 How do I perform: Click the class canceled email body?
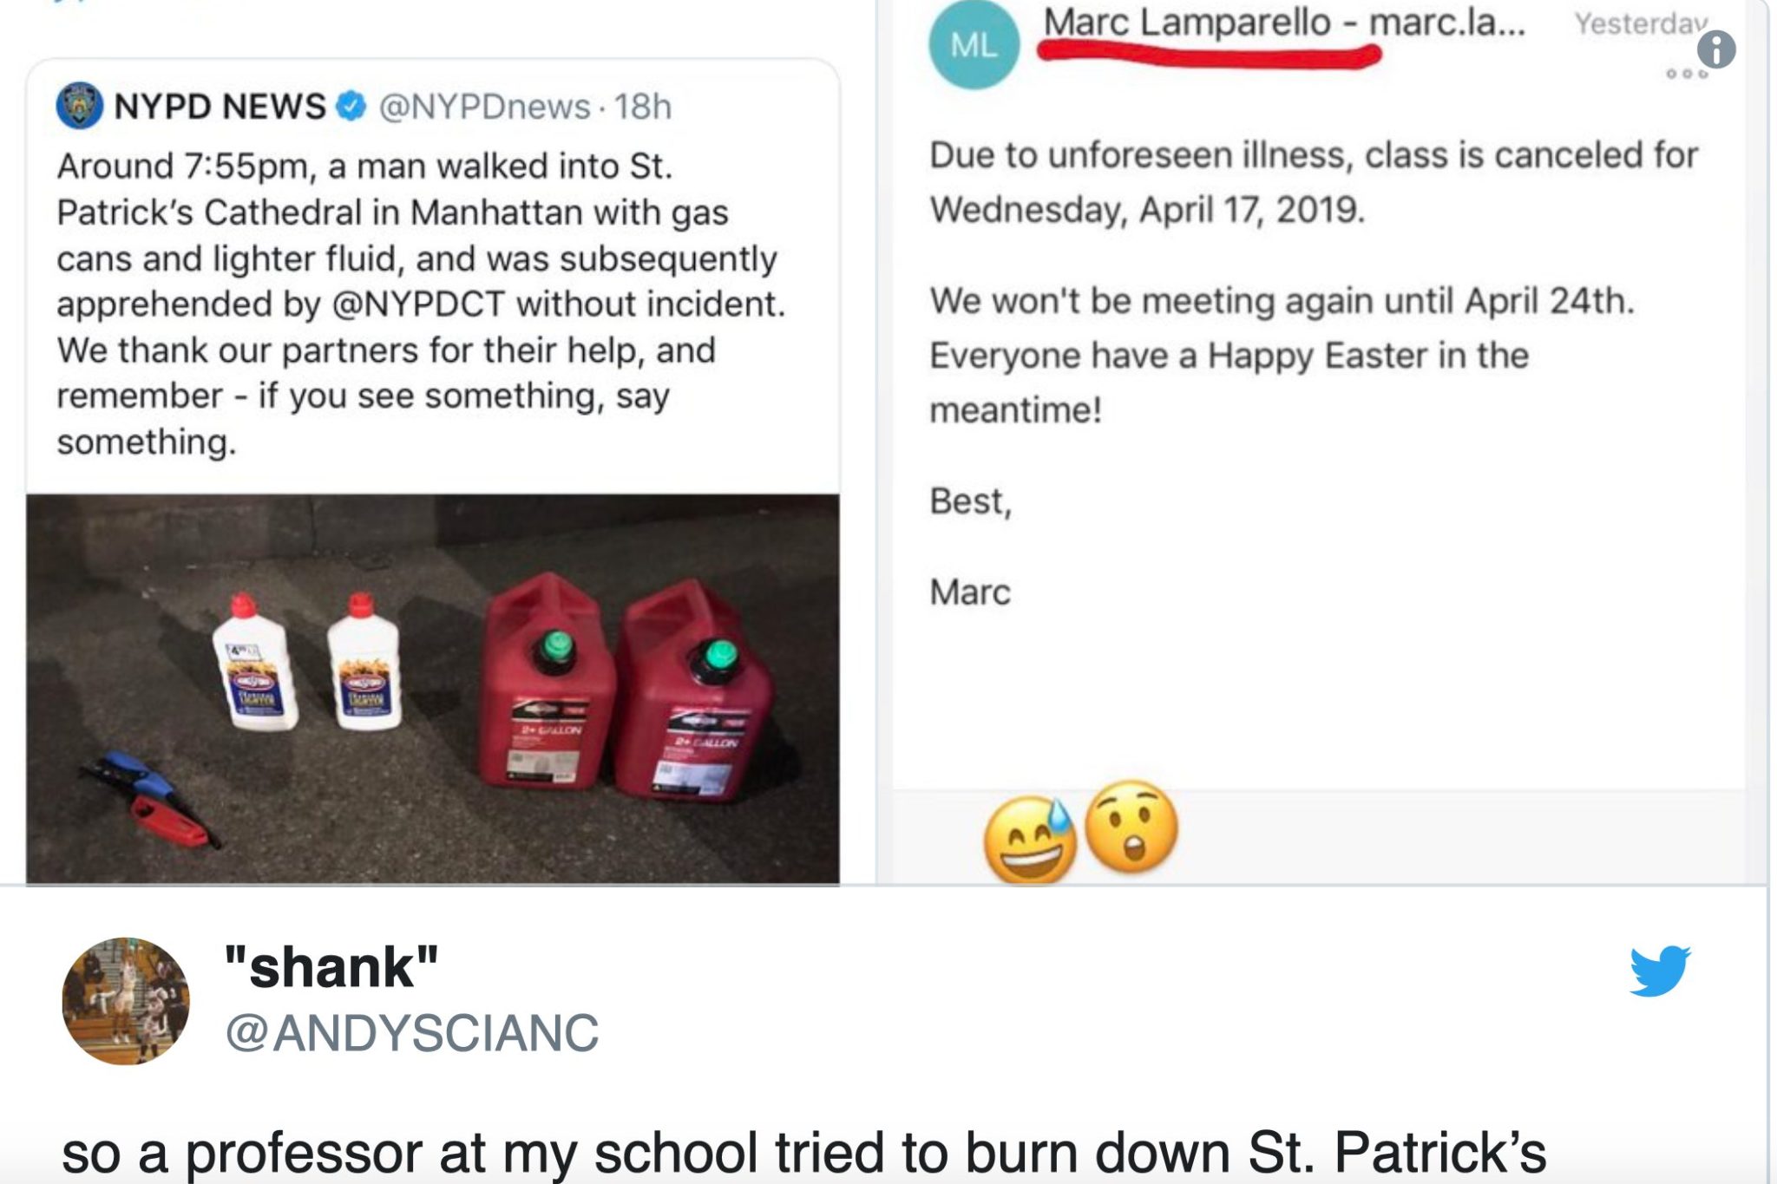click(x=1312, y=182)
